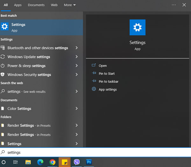The height and width of the screenshot is (167, 191).
Task: Select Windows Update settings result text
Action: (29, 57)
